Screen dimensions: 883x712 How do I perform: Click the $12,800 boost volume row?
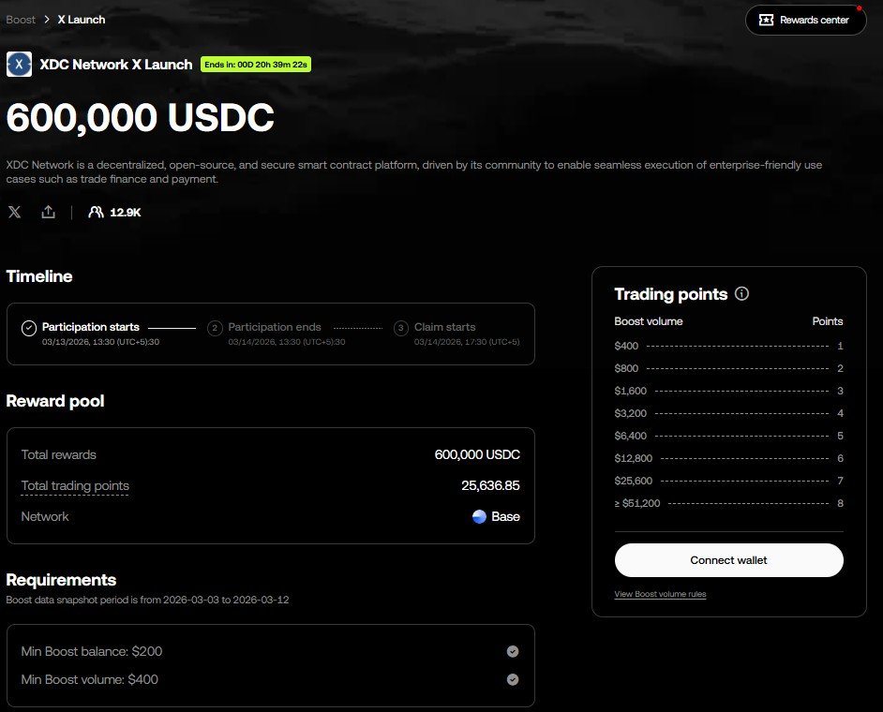(728, 458)
